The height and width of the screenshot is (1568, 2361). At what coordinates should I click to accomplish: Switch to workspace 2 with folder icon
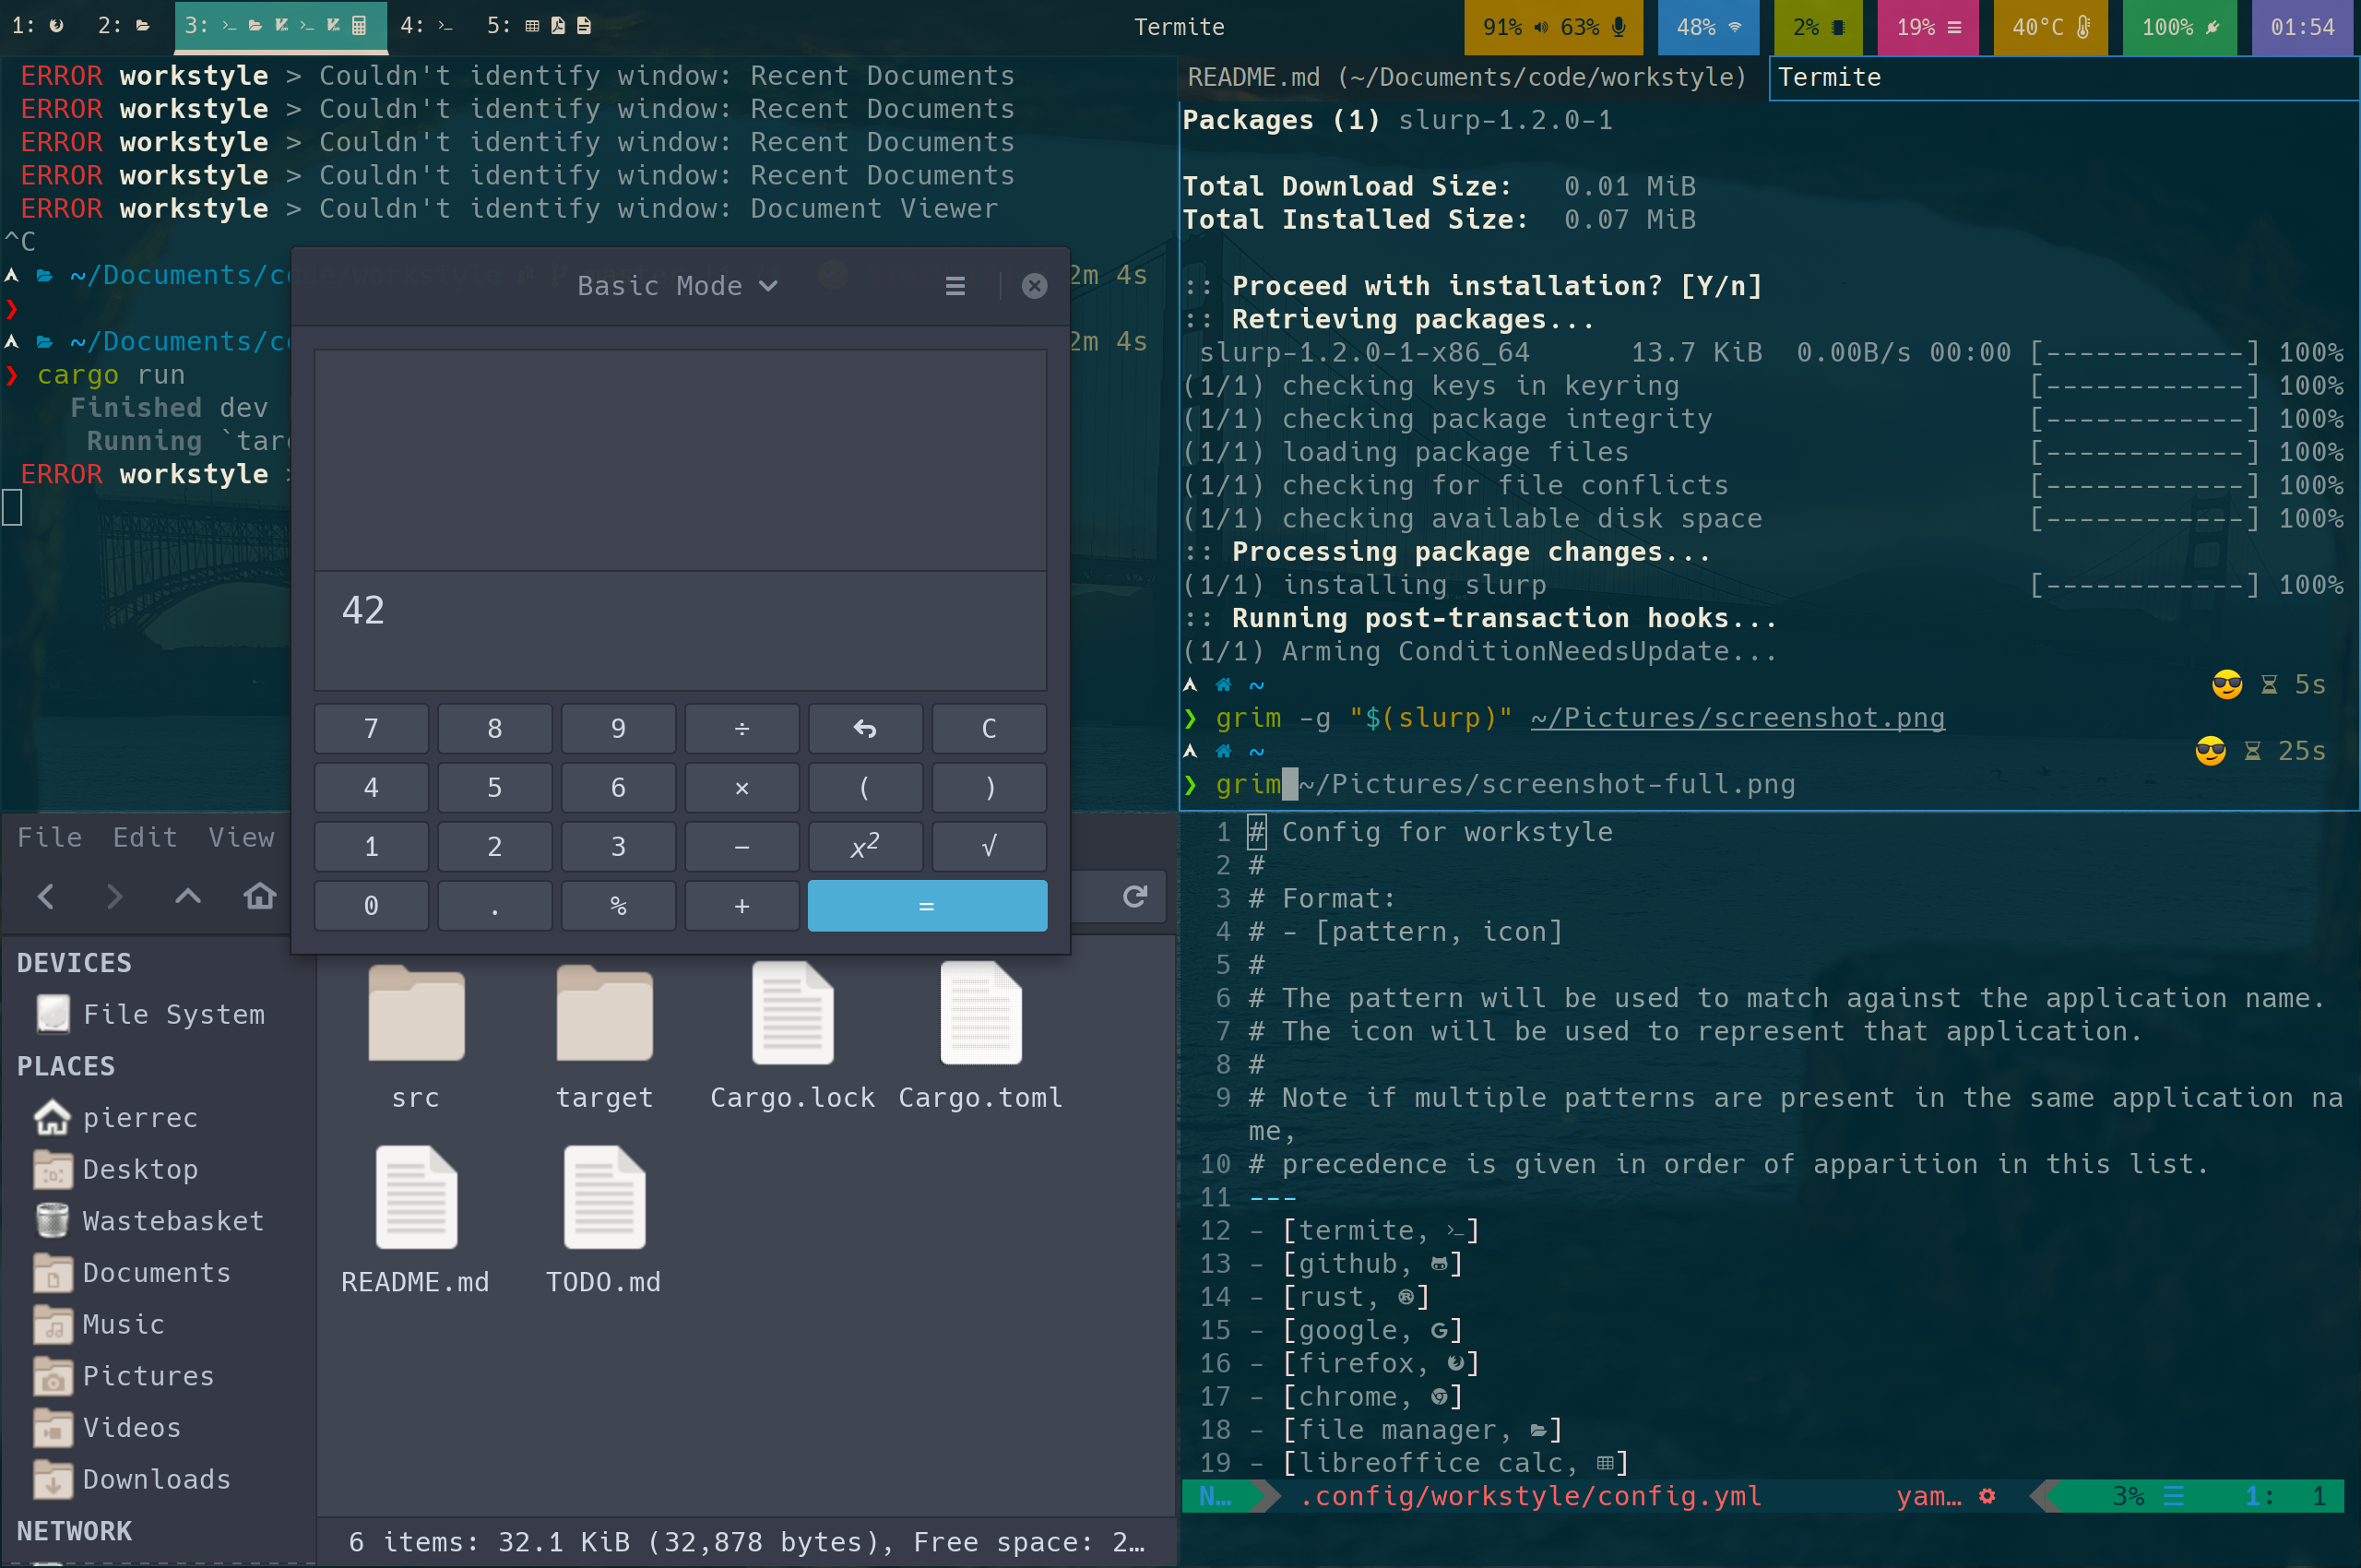pos(124,27)
